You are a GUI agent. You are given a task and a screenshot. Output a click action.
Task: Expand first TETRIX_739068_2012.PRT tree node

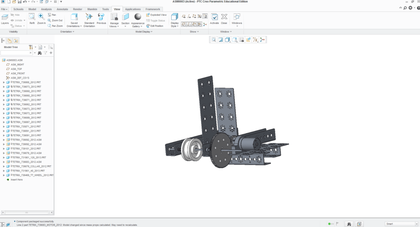[4, 82]
